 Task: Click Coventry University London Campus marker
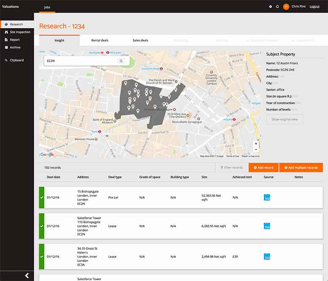(x=212, y=72)
